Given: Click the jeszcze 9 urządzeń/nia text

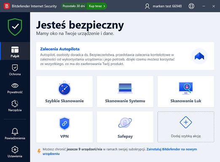Looking at the screenshot, I should [x=84, y=149].
